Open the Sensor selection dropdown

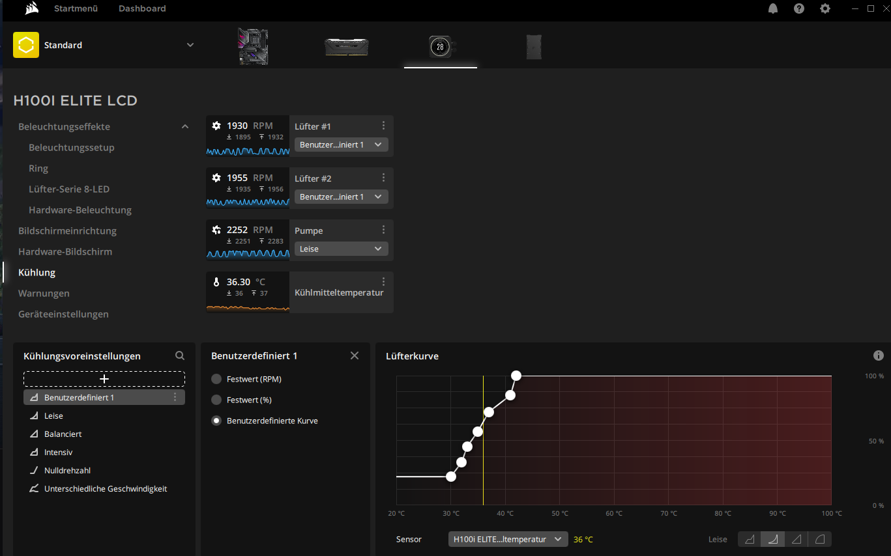point(508,539)
